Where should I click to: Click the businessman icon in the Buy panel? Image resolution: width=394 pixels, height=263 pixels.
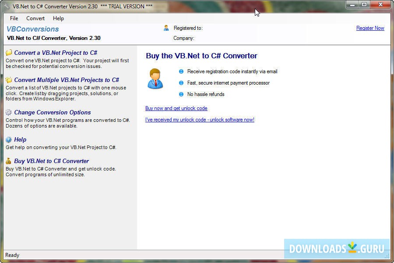[155, 79]
